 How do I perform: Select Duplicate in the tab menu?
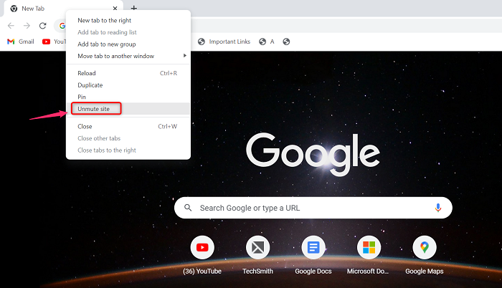pos(128,85)
